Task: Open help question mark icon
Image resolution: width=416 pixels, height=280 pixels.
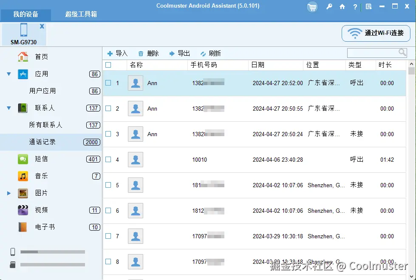Action: (x=355, y=7)
